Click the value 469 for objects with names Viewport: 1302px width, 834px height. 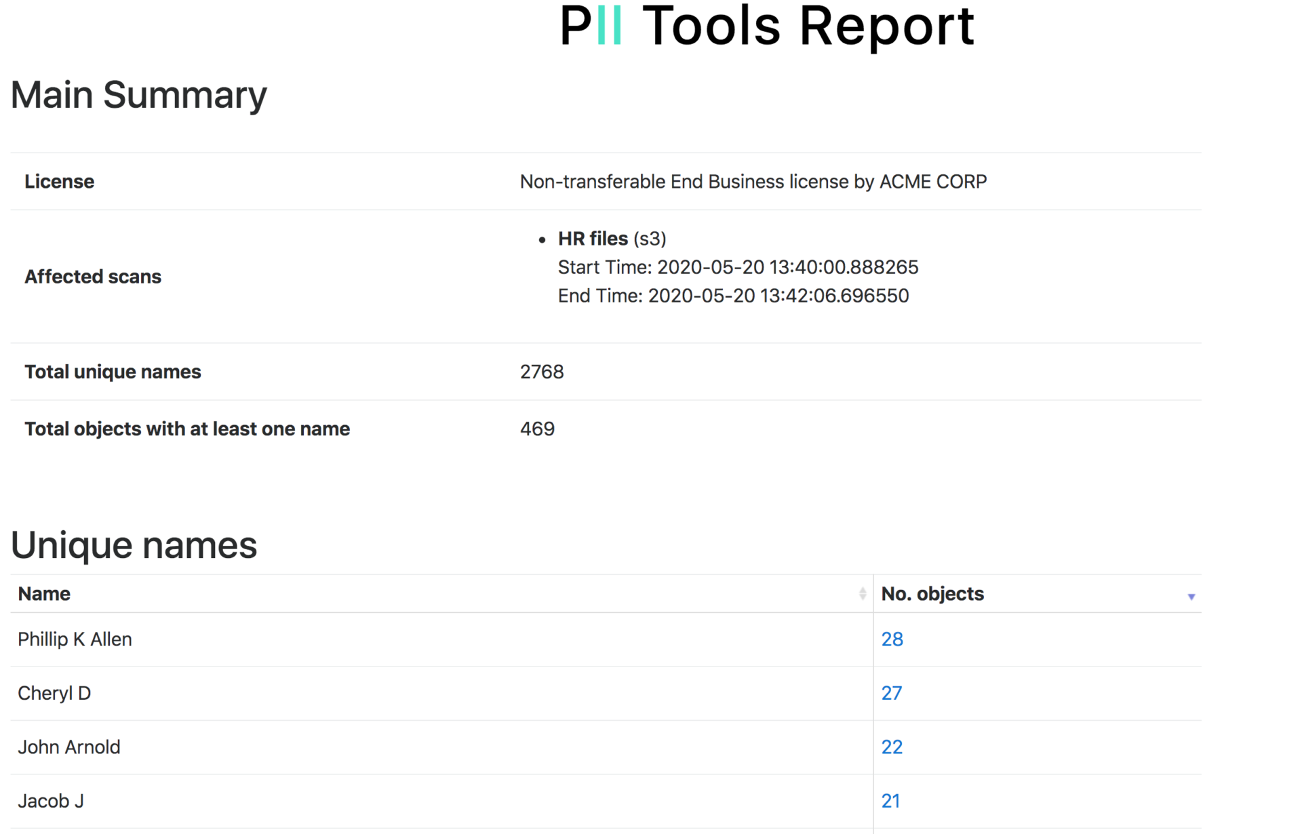536,429
